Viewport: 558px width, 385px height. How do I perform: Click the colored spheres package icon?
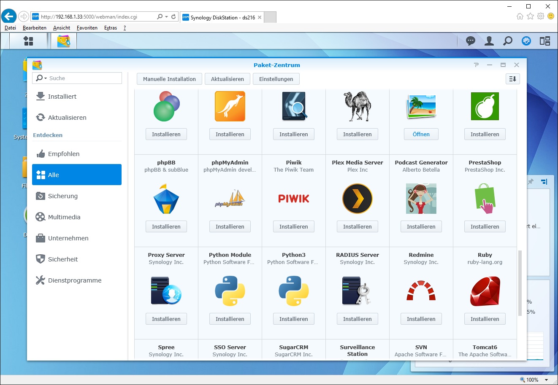click(166, 106)
